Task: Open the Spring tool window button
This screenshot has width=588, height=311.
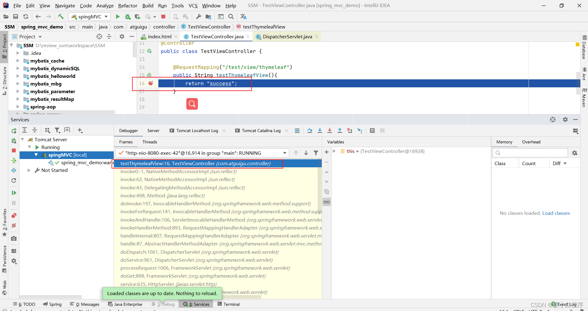Action: tap(52, 304)
